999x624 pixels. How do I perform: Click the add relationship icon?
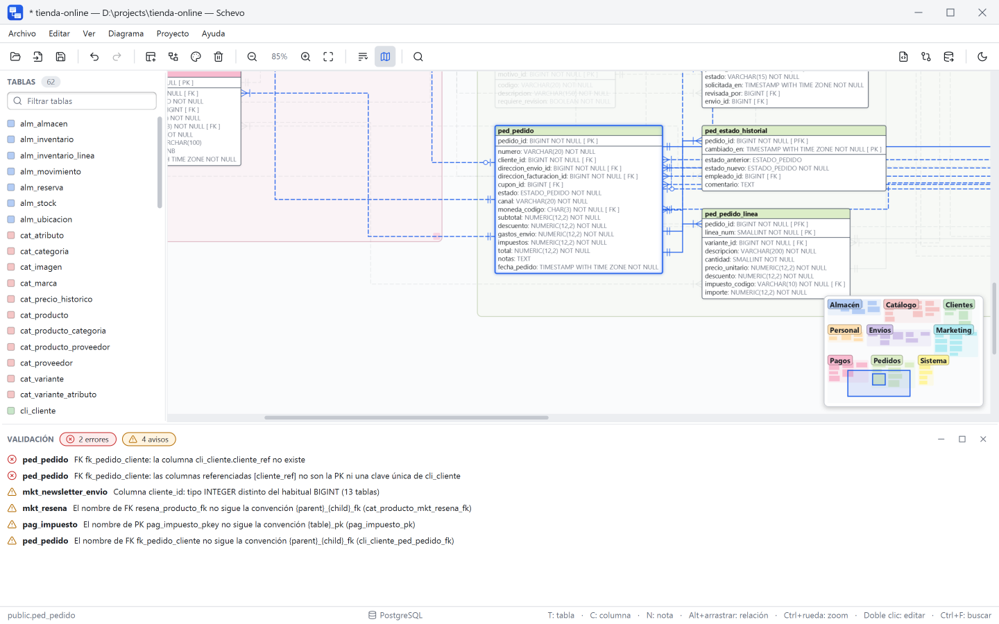click(x=173, y=57)
